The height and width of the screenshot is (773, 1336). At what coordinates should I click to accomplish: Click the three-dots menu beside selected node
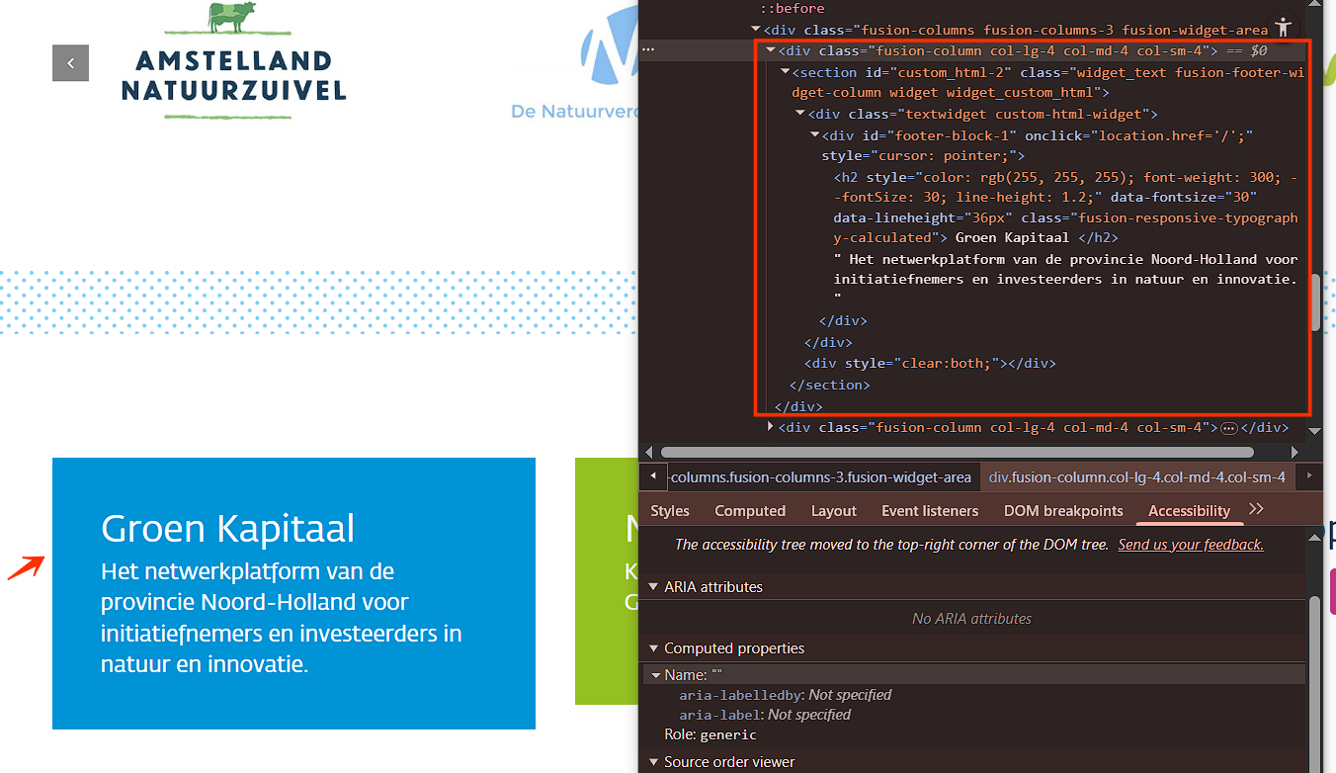(x=648, y=49)
